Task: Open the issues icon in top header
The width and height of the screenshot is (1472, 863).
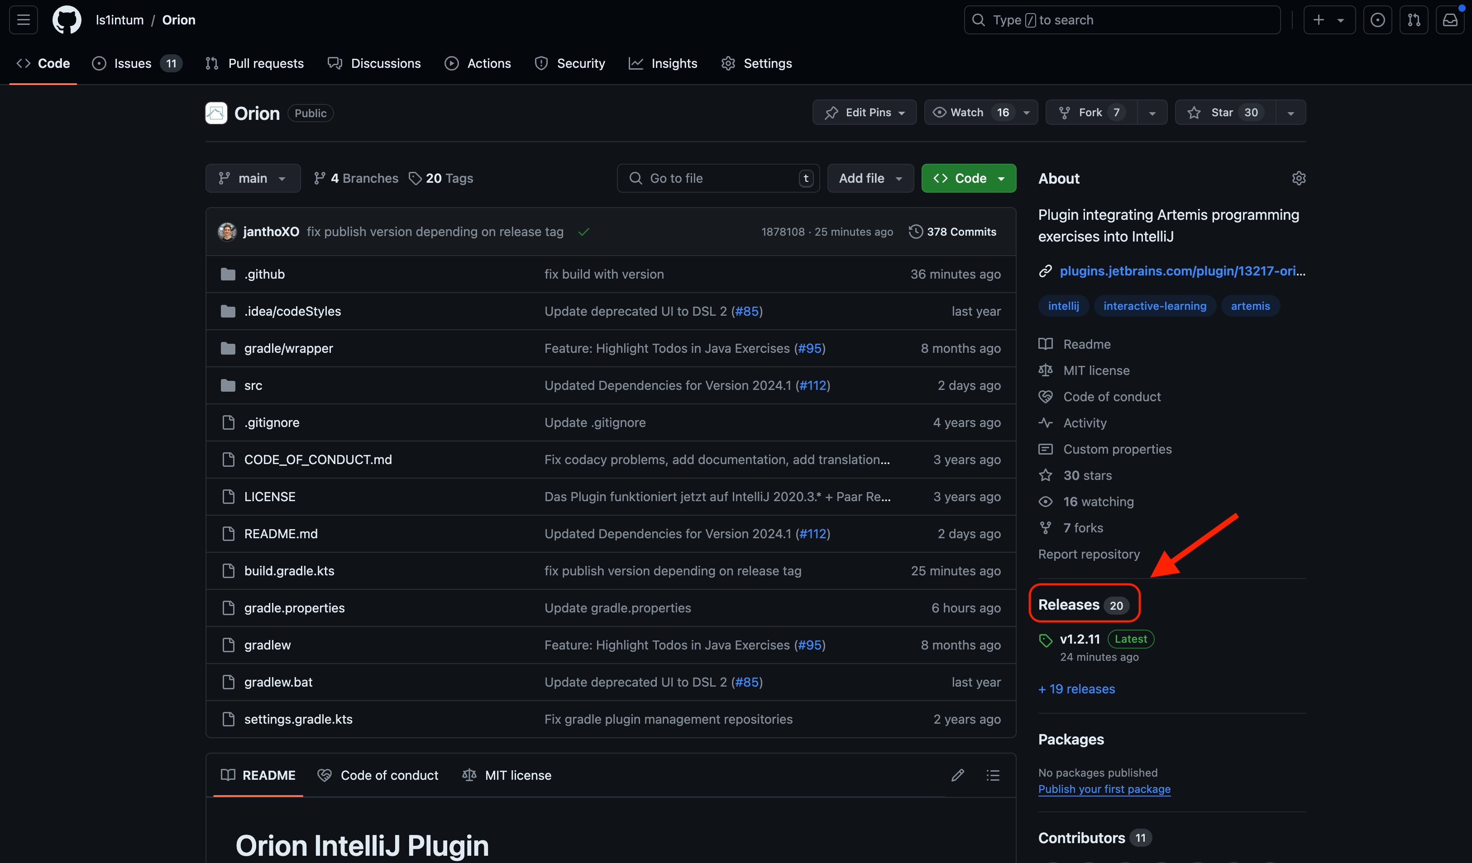Action: tap(1377, 20)
